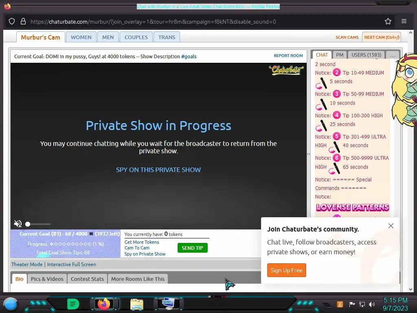Open the WOMEN tab
417x313 pixels.
tap(81, 37)
